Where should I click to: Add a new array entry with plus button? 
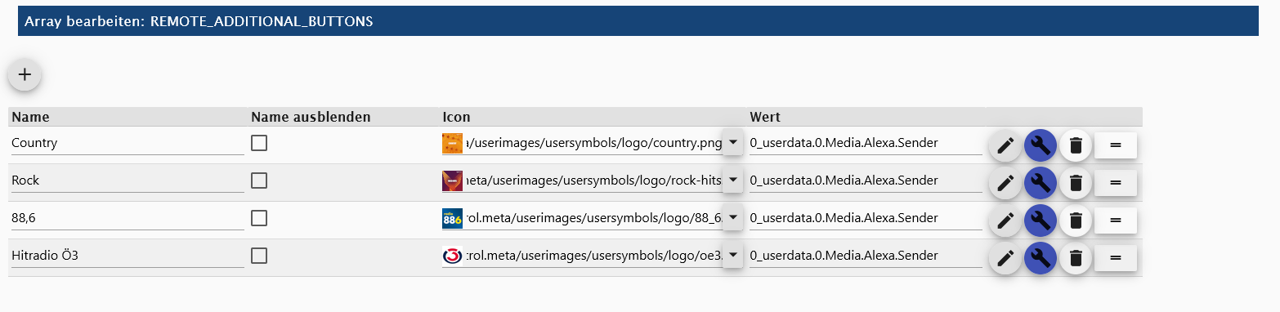click(x=25, y=74)
